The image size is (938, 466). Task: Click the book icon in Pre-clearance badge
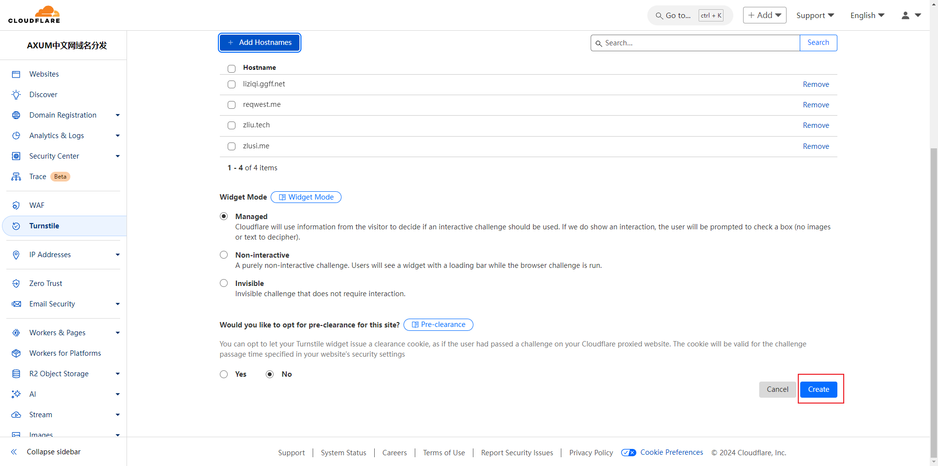click(x=415, y=324)
